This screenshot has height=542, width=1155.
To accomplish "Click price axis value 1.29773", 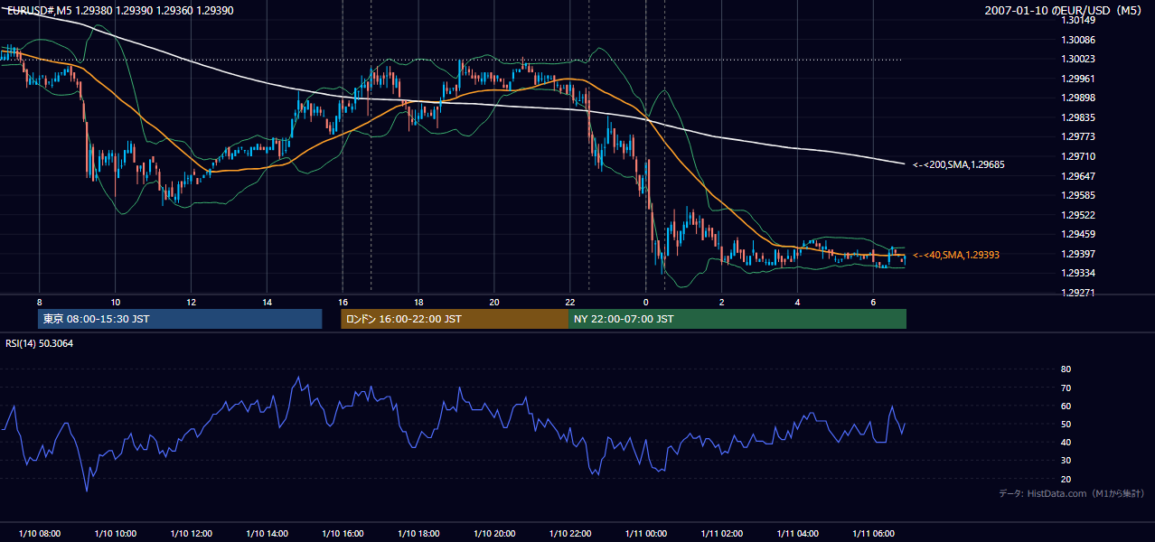I will tap(1080, 136).
